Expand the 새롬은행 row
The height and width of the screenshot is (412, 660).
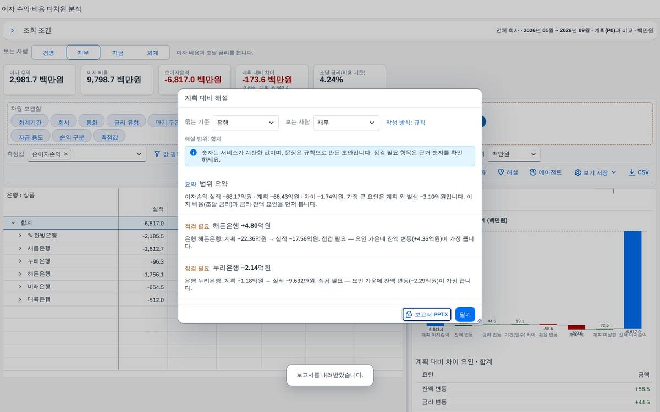point(20,248)
